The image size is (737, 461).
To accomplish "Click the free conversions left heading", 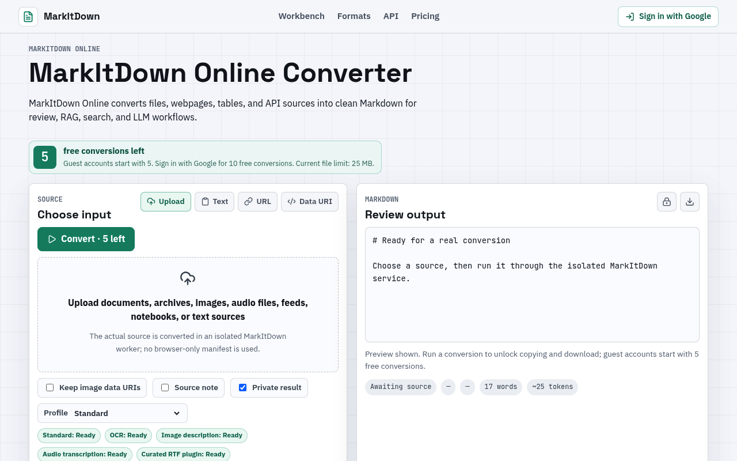I will [x=104, y=151].
